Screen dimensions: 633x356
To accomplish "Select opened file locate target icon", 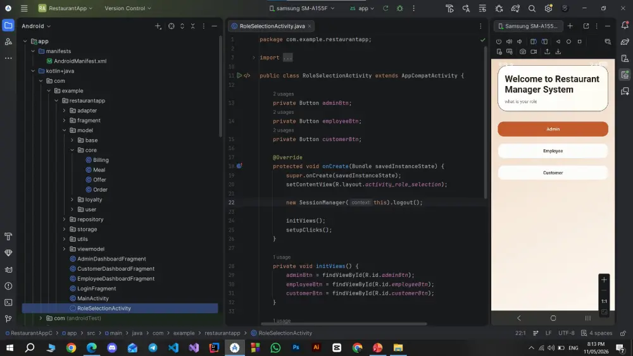I will pos(171,26).
